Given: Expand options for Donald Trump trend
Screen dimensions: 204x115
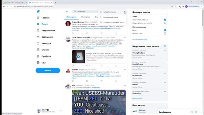Looking at the screenshot, I should pos(165,62).
